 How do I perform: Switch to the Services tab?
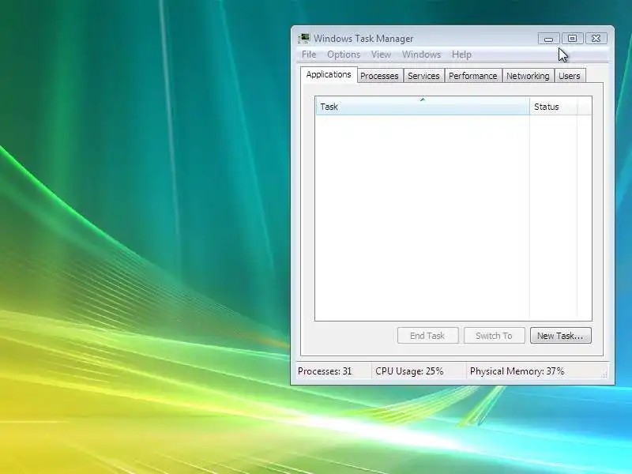coord(423,76)
